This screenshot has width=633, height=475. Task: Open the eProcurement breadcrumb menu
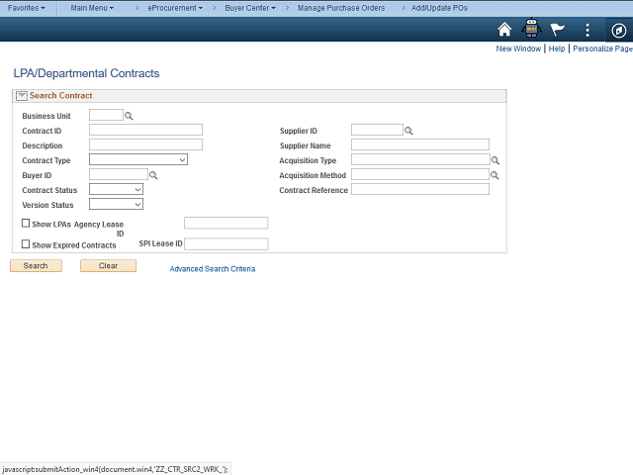point(175,8)
